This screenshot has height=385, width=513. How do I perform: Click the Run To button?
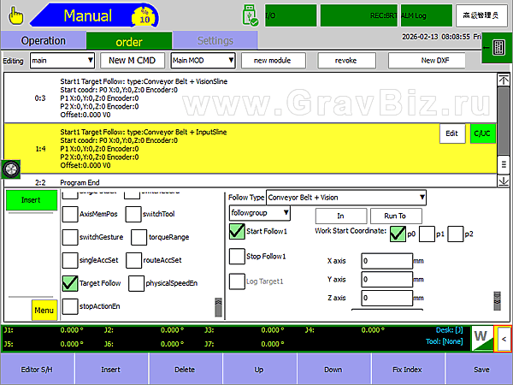pos(395,216)
